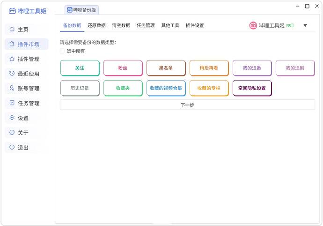Open the 清空数据 tab
This screenshot has width=323, height=226.
(x=121, y=25)
